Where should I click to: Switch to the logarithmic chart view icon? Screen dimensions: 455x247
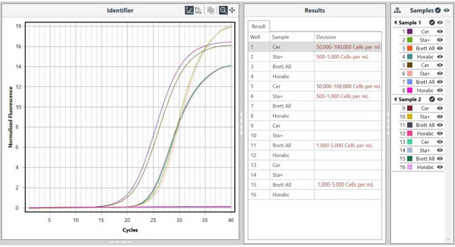[198, 10]
